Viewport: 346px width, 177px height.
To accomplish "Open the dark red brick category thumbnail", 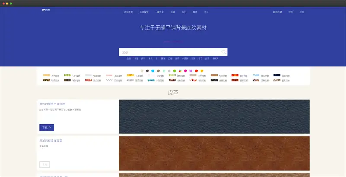I will click(235, 80).
